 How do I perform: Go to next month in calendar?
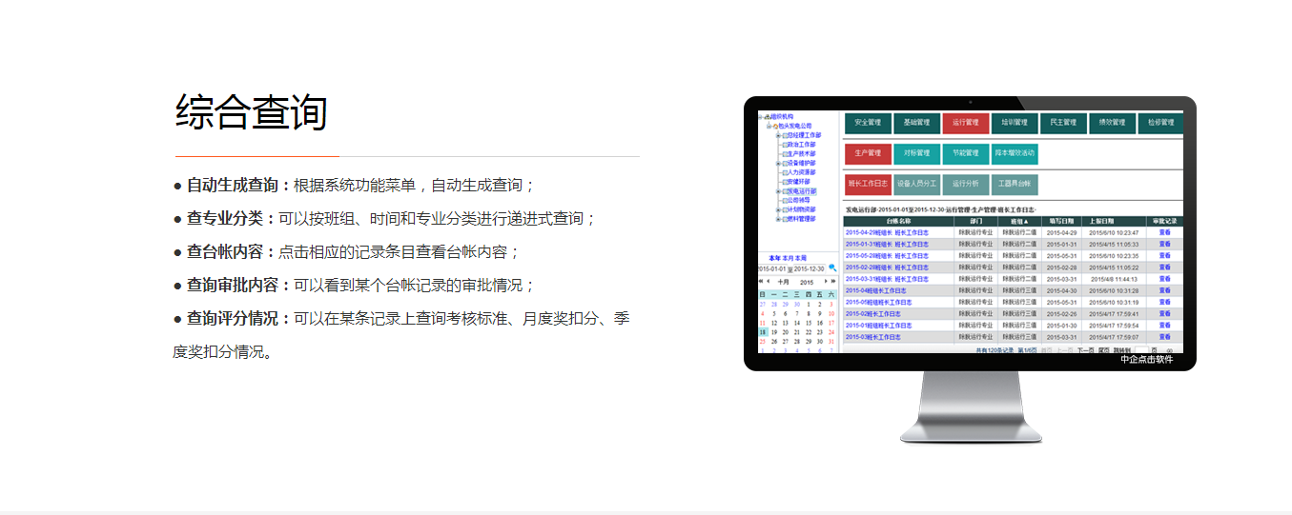(826, 281)
